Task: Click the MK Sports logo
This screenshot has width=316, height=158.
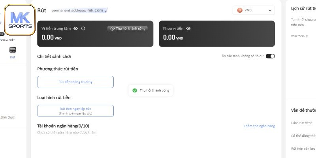Action: tap(20, 20)
